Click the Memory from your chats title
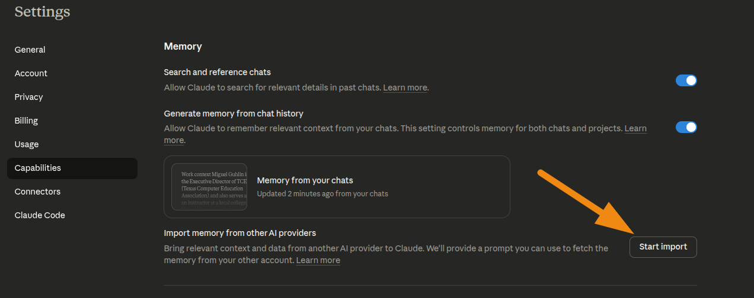 (305, 180)
